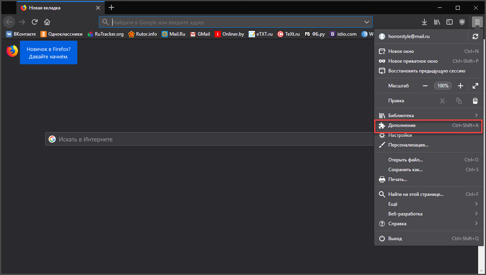
Task: Enter full screen via arrows icon
Action: pyautogui.click(x=475, y=86)
